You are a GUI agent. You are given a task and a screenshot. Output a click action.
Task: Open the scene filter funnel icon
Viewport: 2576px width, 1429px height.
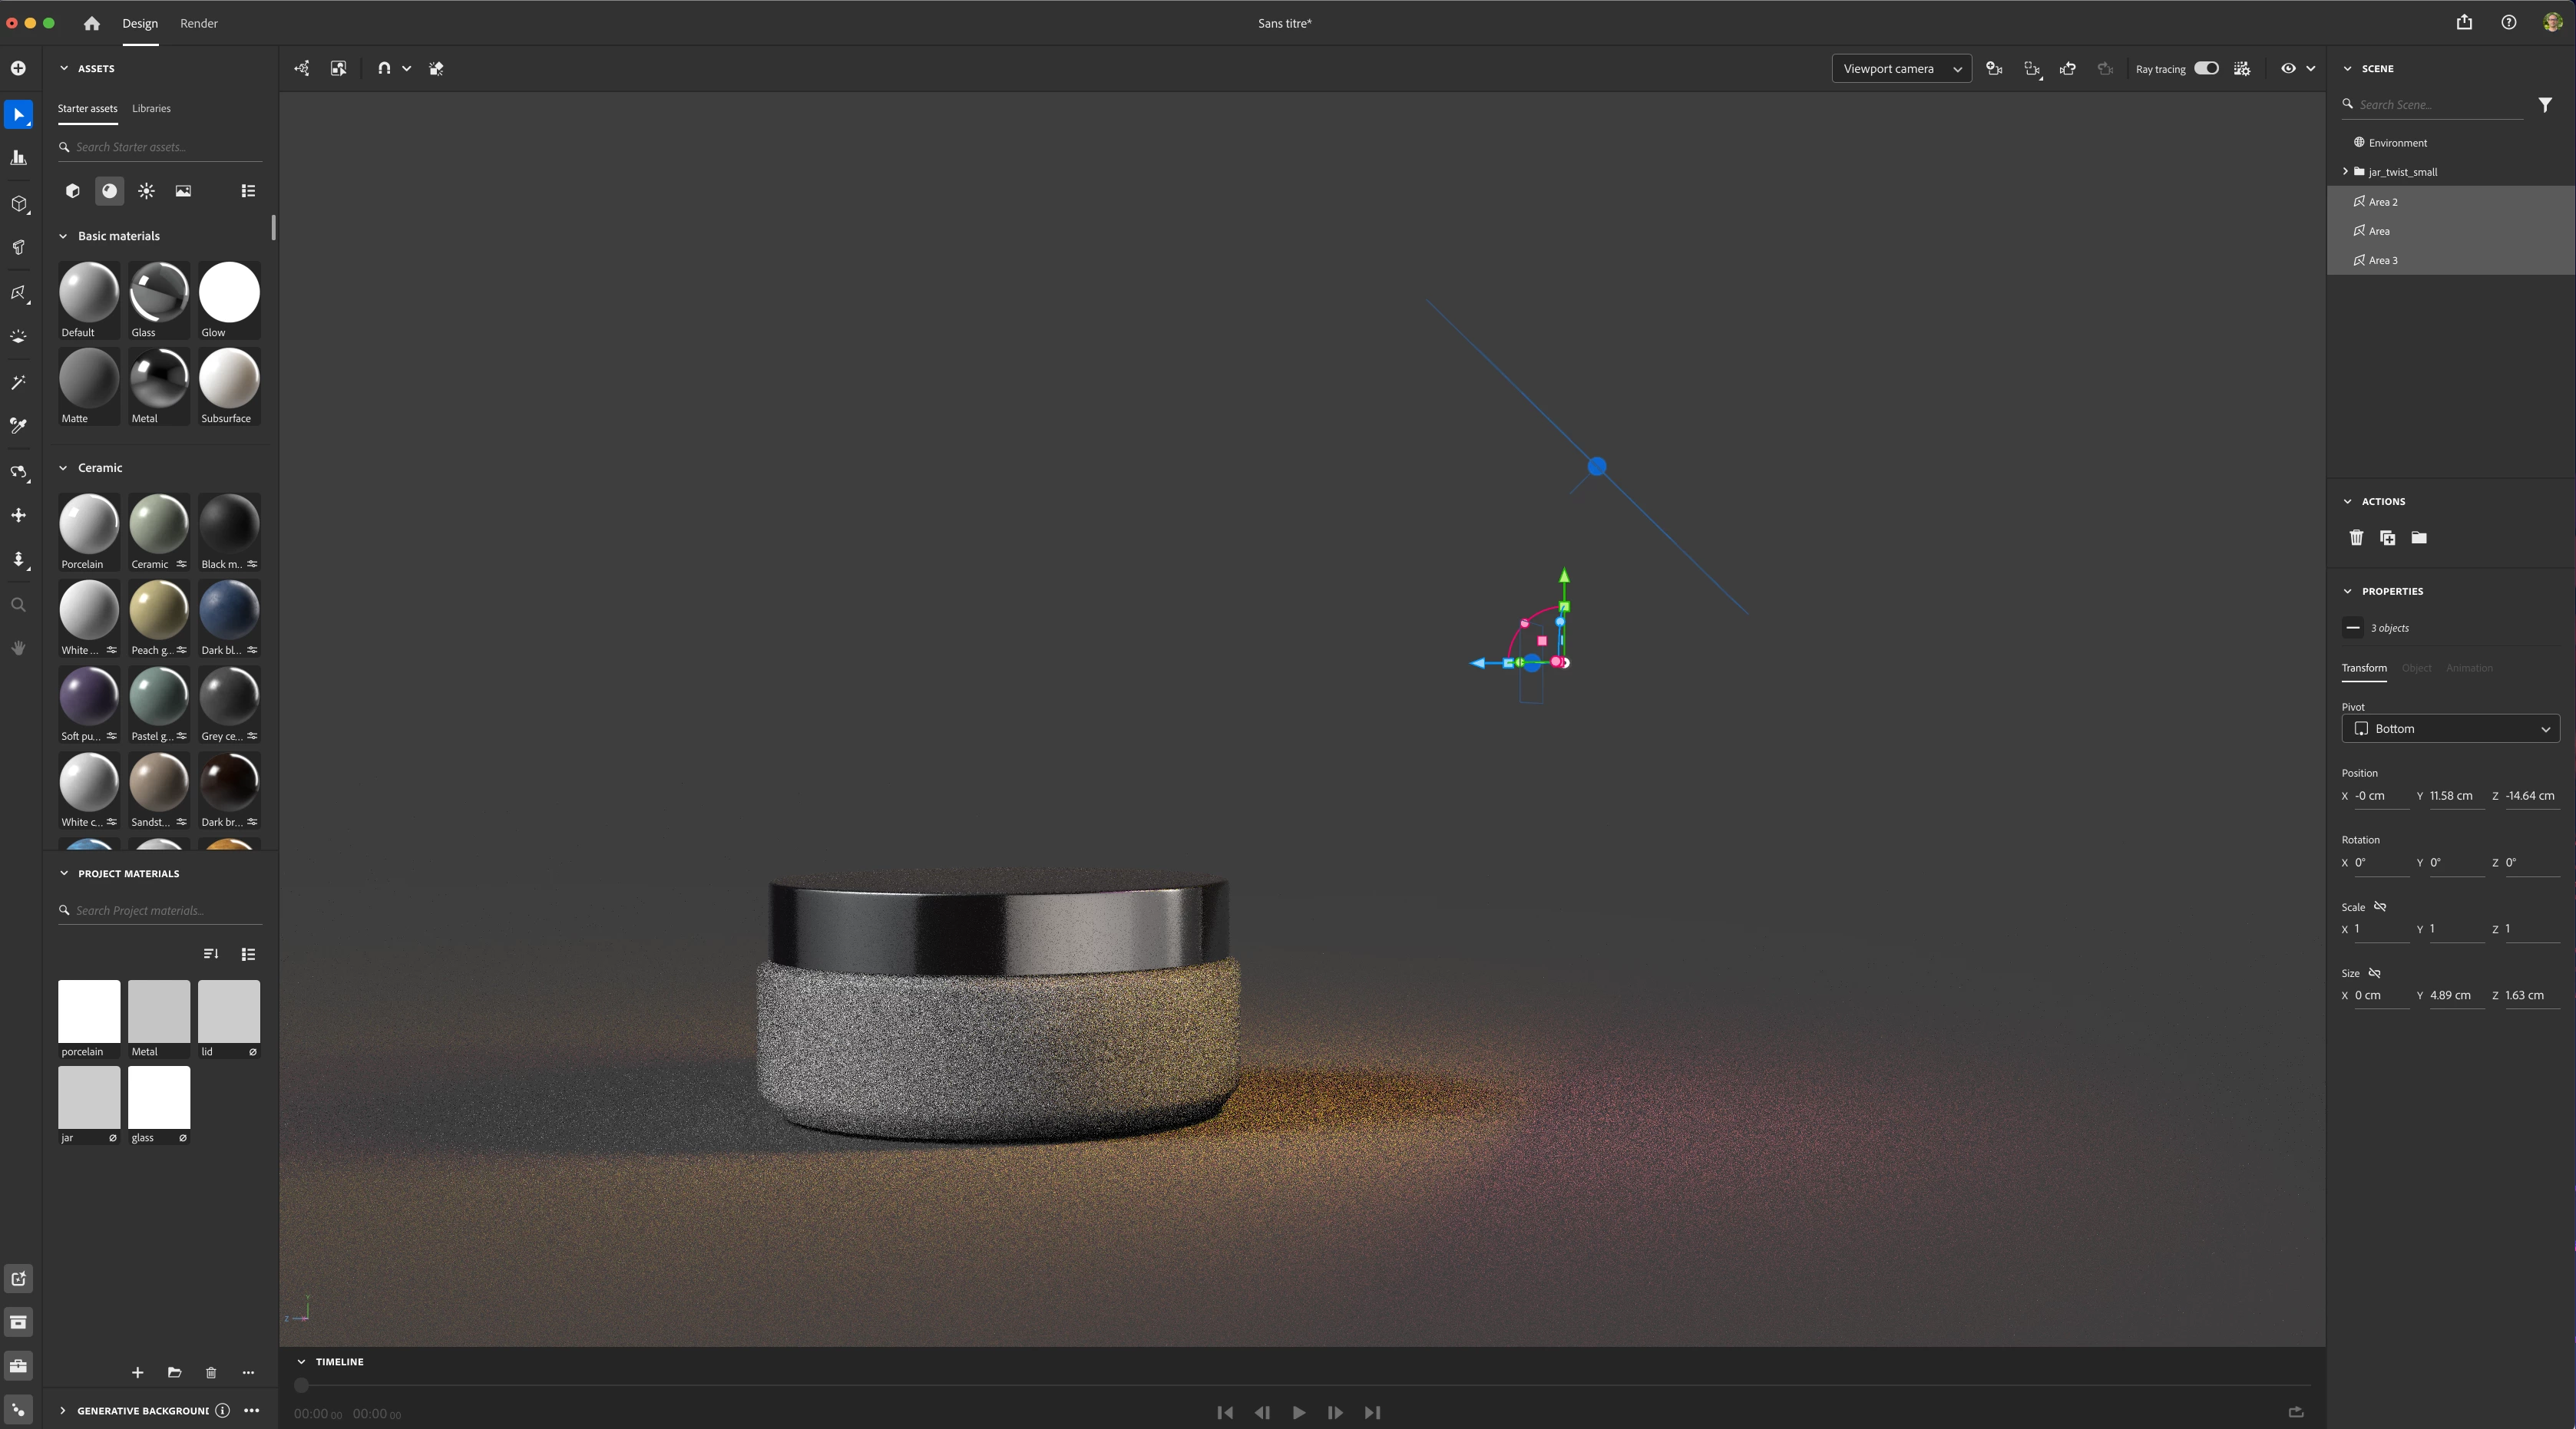click(2544, 105)
